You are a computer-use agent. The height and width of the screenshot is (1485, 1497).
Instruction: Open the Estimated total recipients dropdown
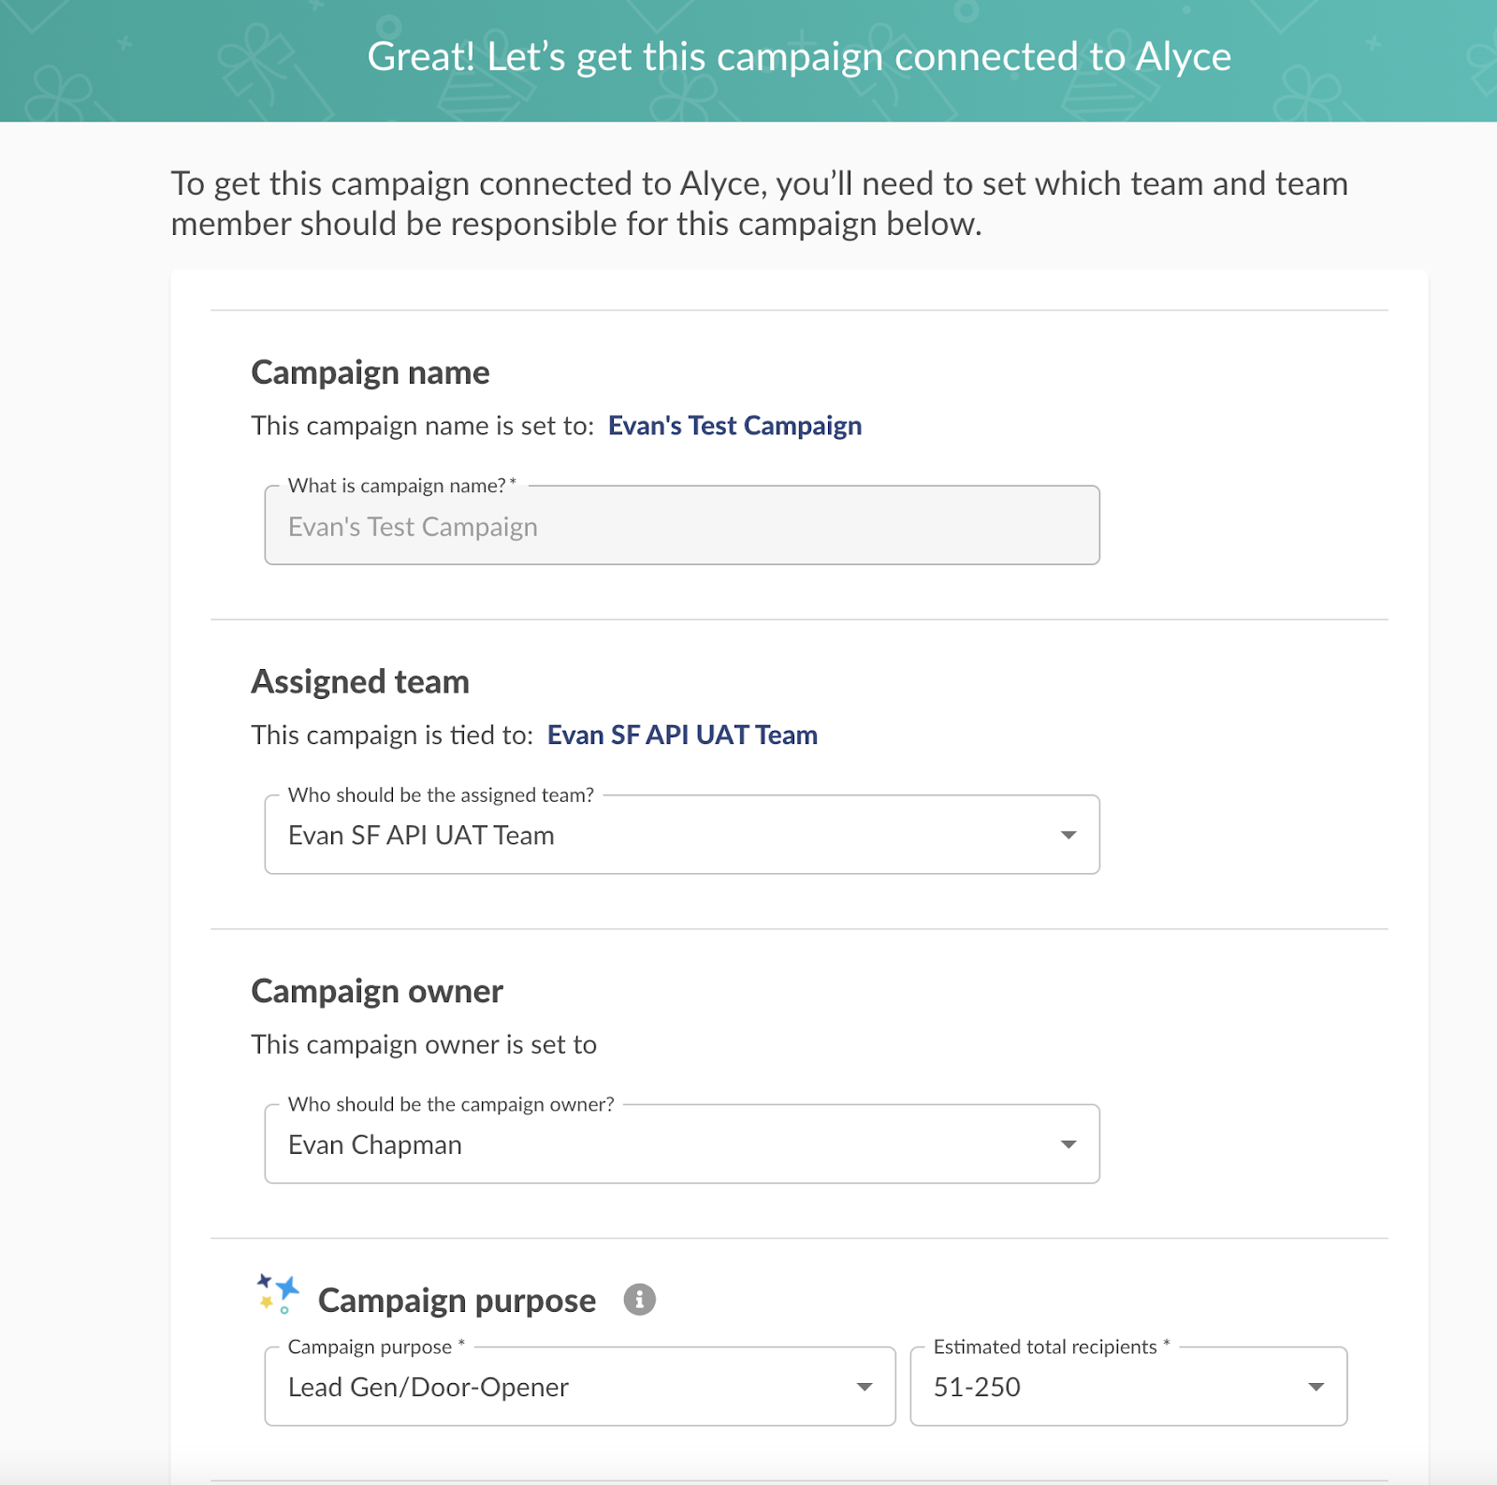click(x=1128, y=1387)
